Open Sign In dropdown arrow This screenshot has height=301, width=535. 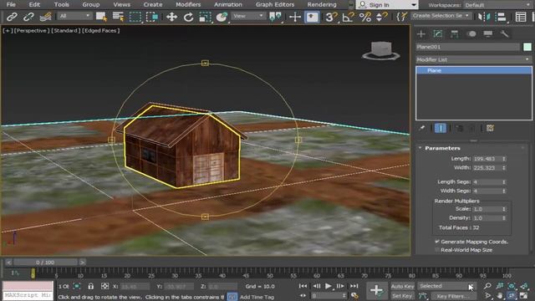point(414,5)
